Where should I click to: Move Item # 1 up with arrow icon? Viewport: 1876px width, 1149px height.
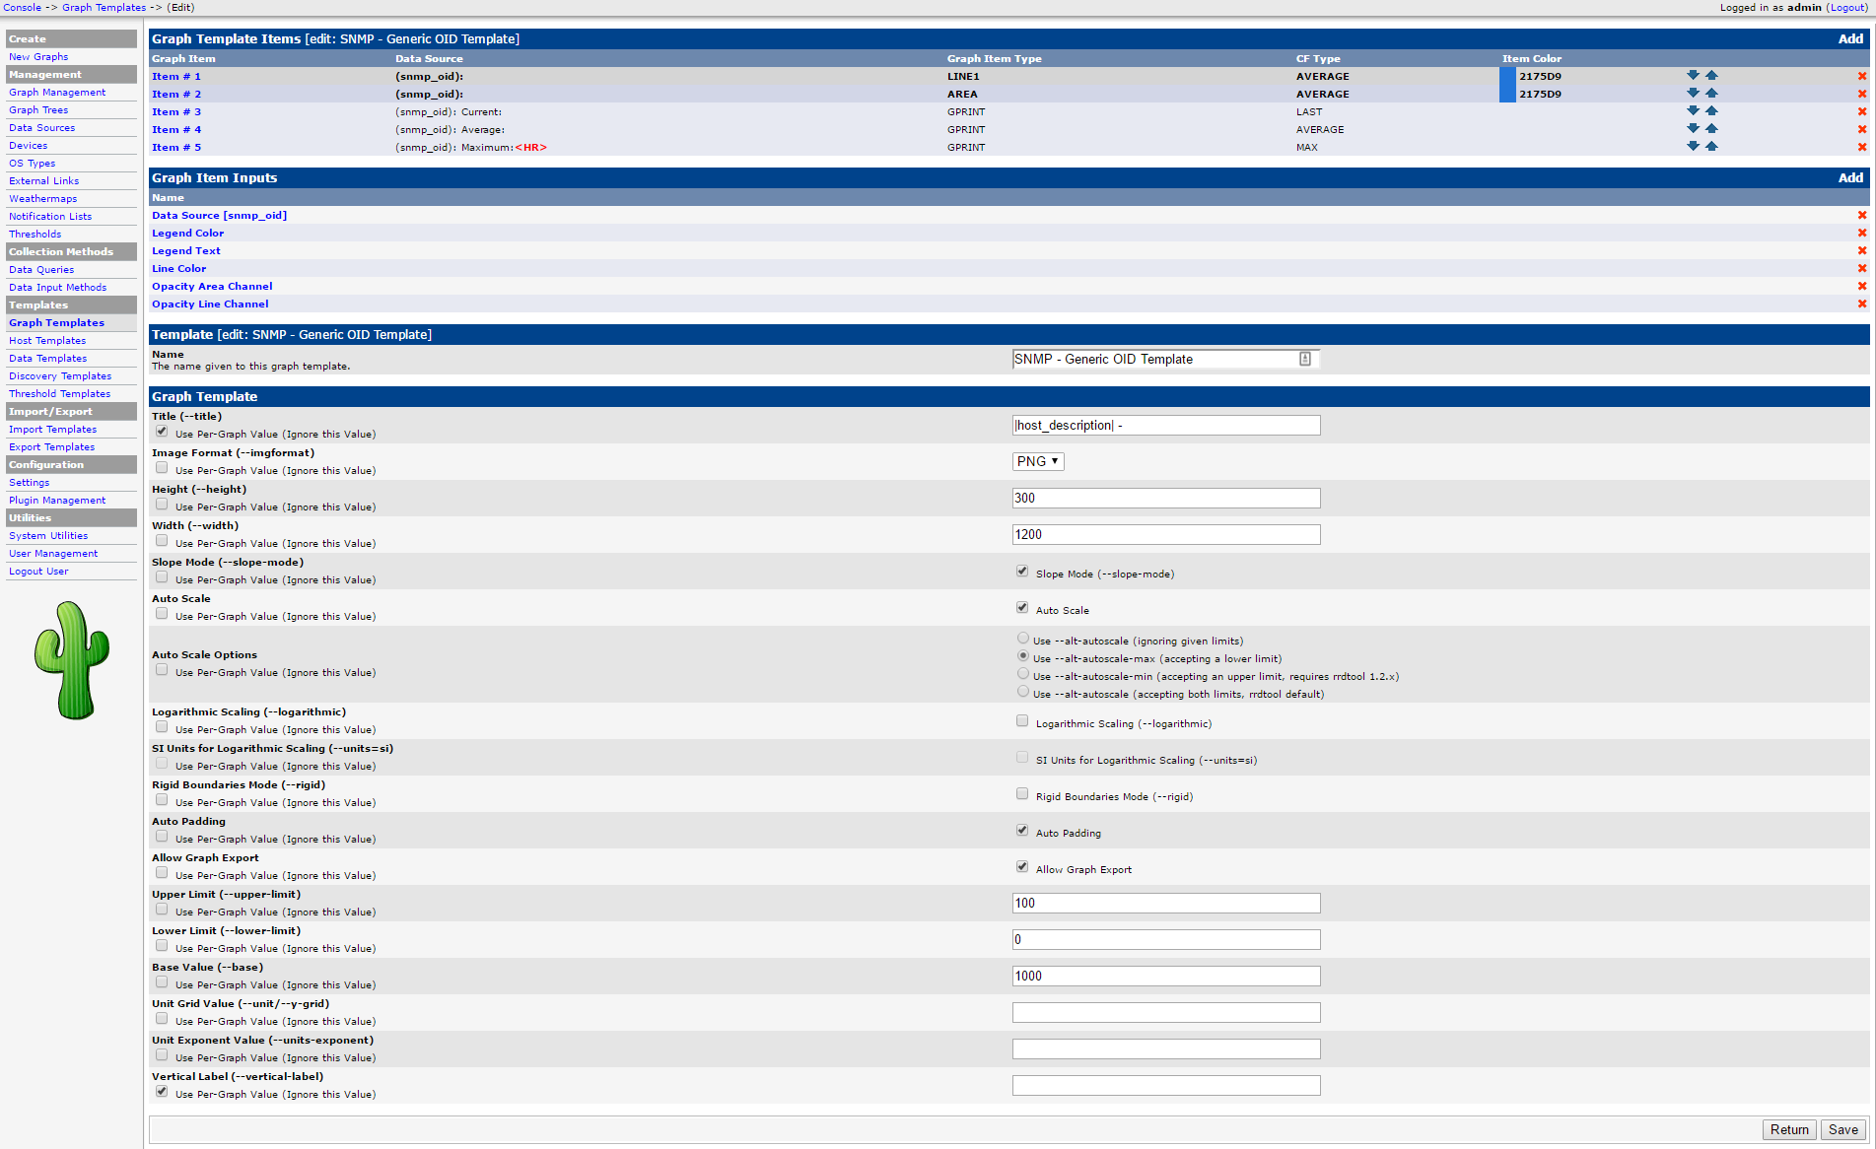[1711, 75]
